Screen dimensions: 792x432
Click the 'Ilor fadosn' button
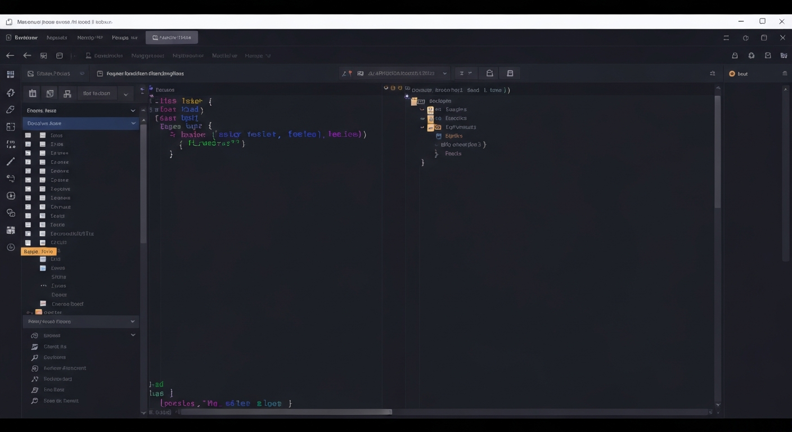97,93
